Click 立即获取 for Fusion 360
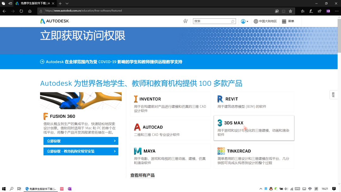The height and width of the screenshot is (192, 341). [81, 141]
